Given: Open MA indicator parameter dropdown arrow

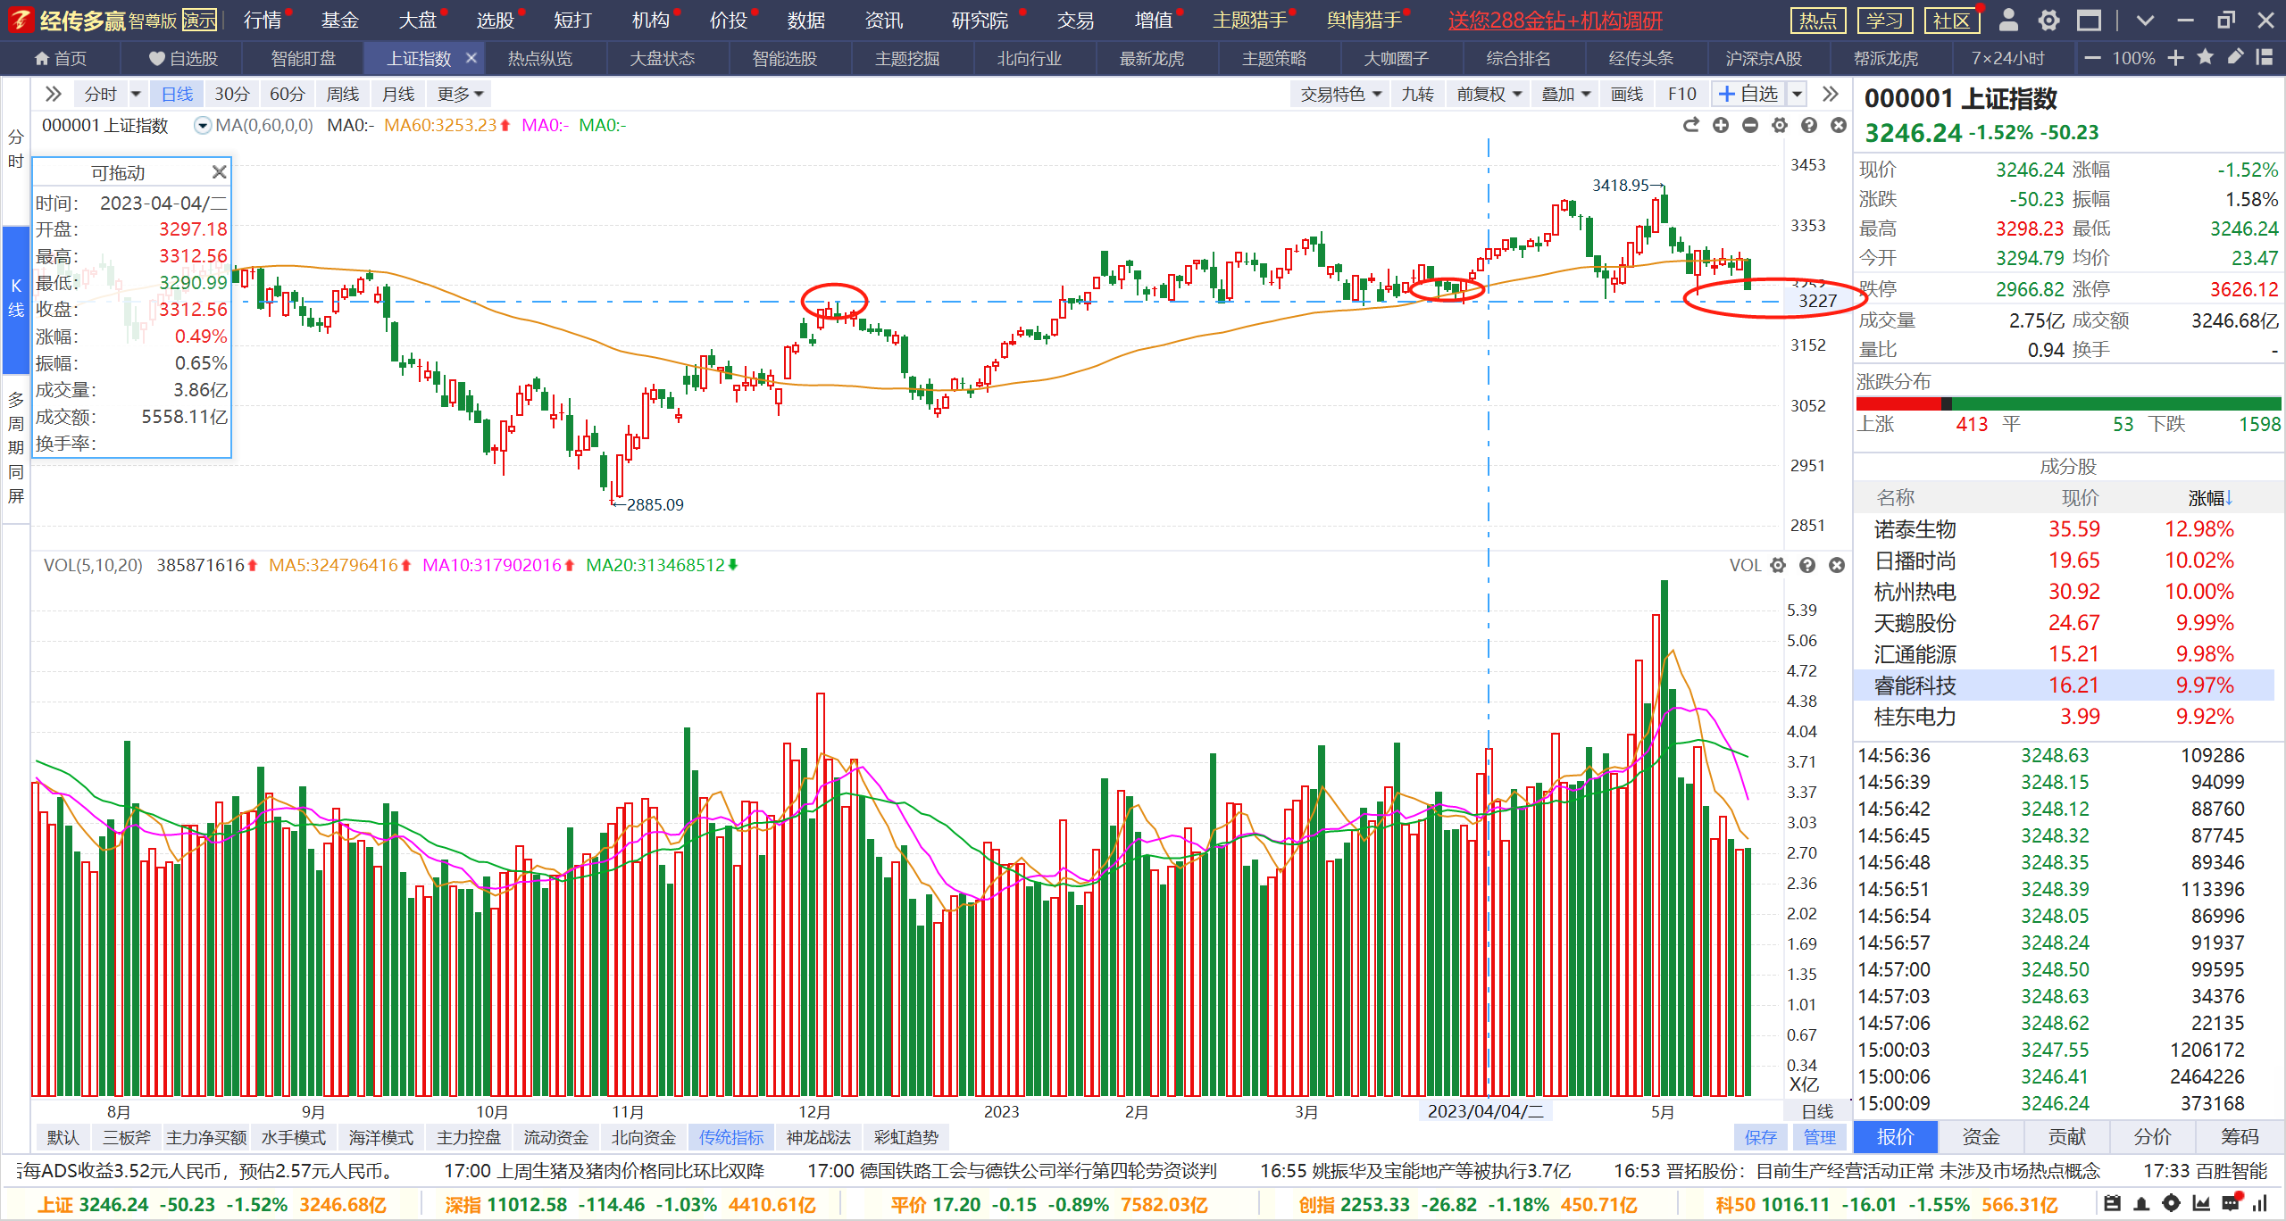Looking at the screenshot, I should pyautogui.click(x=203, y=126).
